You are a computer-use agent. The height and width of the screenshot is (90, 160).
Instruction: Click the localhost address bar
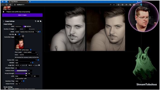pos(61,5)
